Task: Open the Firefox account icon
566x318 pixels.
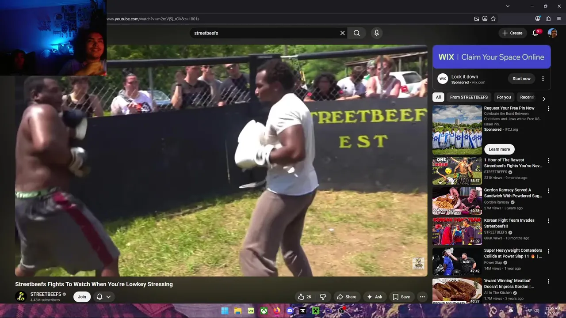Action: coord(538,19)
